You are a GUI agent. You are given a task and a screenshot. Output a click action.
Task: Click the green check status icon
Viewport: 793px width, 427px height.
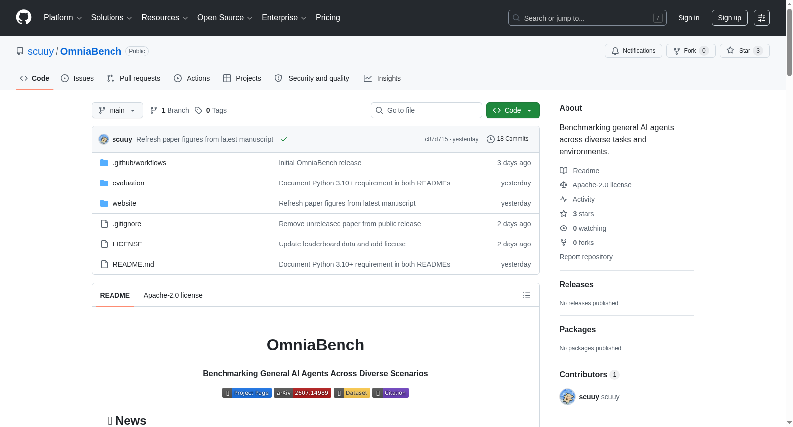284,139
